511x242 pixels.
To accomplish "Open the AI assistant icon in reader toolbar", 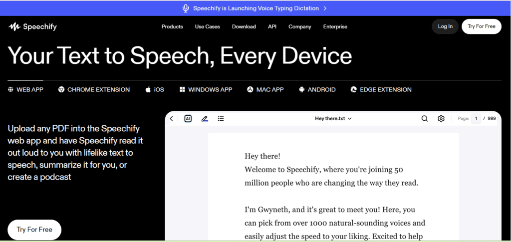I will [188, 119].
